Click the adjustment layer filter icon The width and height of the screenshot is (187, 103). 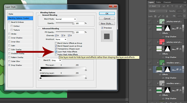(168, 6)
